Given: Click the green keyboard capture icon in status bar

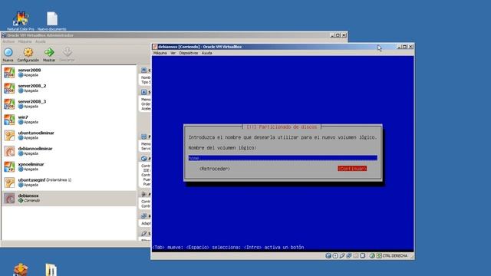Looking at the screenshot, I should coord(379,255).
